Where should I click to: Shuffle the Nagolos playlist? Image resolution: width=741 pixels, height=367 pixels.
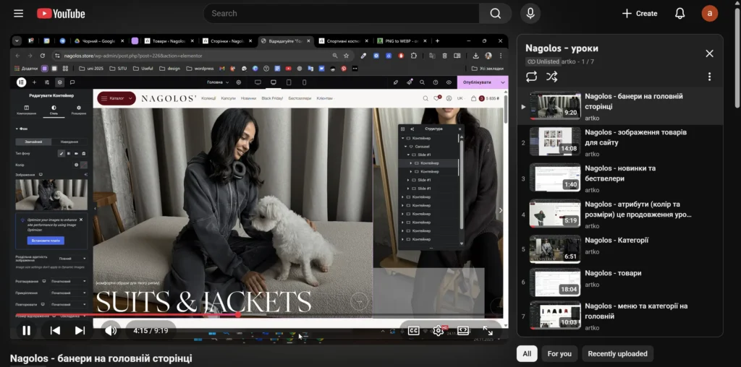[551, 77]
